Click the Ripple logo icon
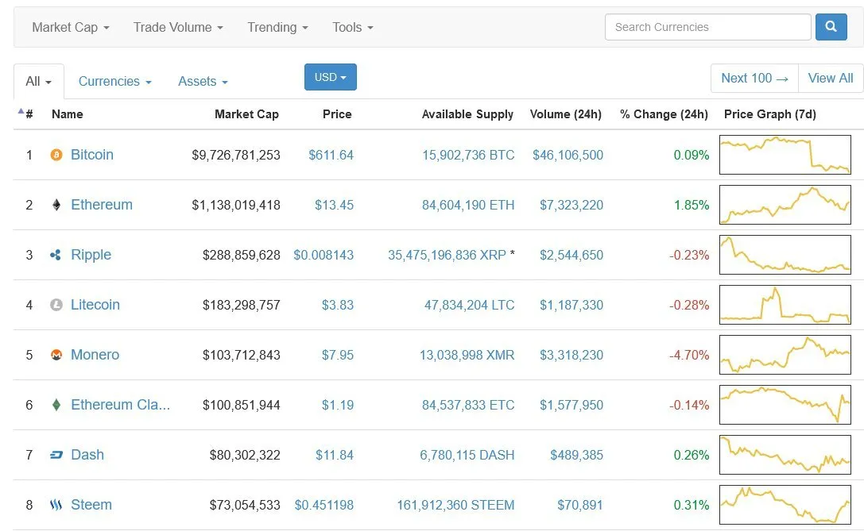The height and width of the screenshot is (531, 864). pyautogui.click(x=56, y=255)
